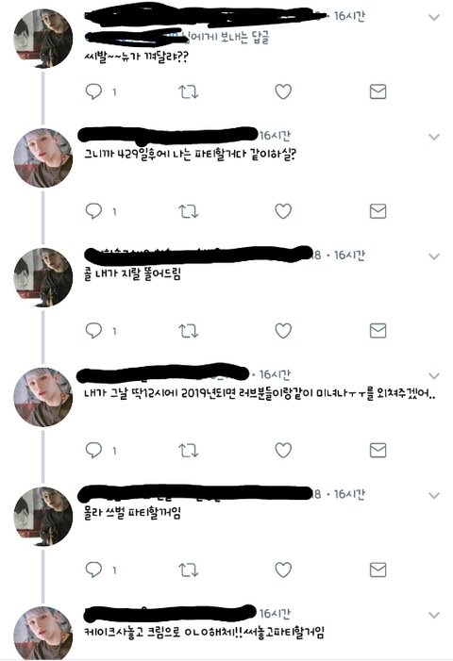Open the avatar on the '케이크사놓고 크림으로' tweet
Screen dimensions: 453x661
43,634
